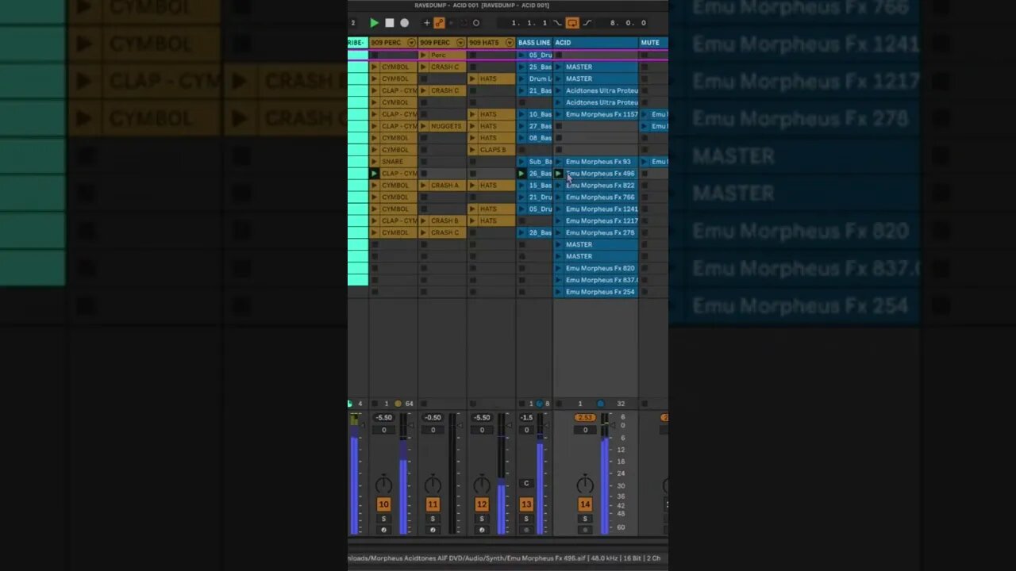Select the BASS LINE track header

click(x=534, y=43)
